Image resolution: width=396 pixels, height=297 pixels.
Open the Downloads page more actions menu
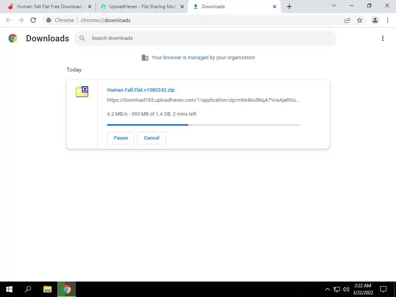(383, 38)
